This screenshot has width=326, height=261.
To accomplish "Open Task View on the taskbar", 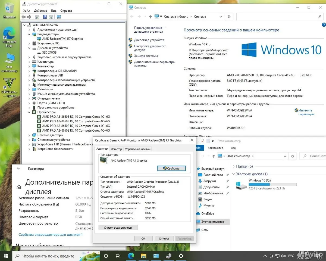I will click(118, 256).
